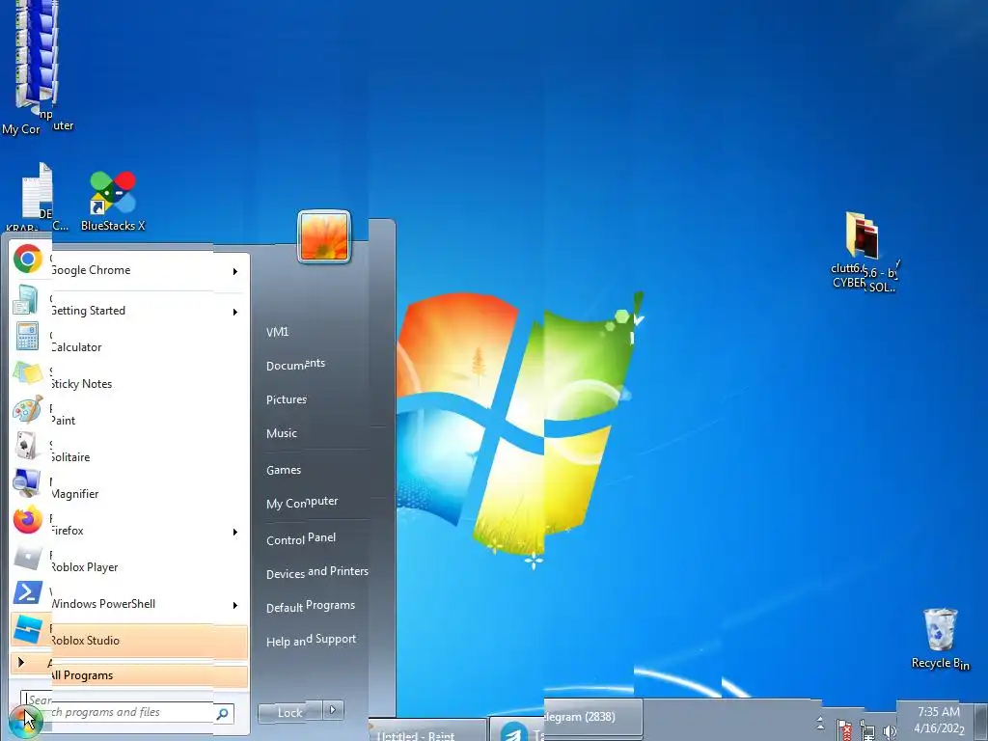This screenshot has height=741, width=988.
Task: Select the clutt6.6 folder on desktop
Action: 864,252
